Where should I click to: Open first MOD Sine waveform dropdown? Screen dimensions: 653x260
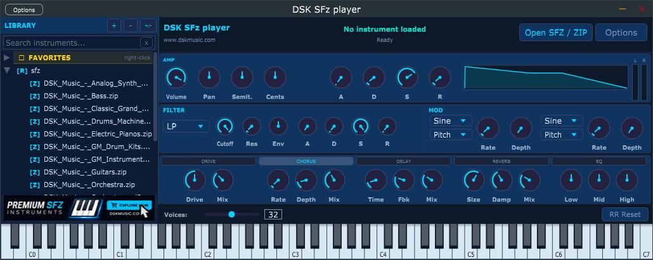click(x=451, y=121)
